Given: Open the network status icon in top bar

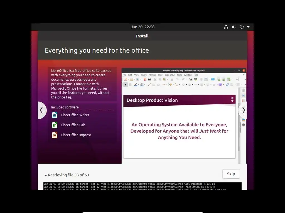Looking at the screenshot, I should coord(226,27).
